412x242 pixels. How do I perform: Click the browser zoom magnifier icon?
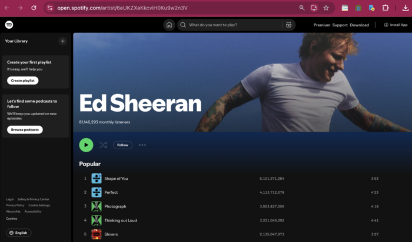pyautogui.click(x=302, y=8)
